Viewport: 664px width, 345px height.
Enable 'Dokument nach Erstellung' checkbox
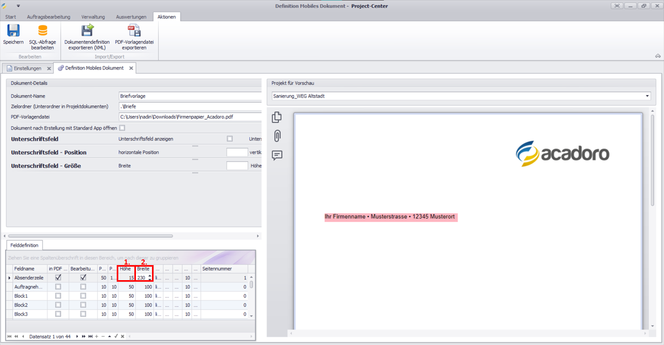coord(122,128)
